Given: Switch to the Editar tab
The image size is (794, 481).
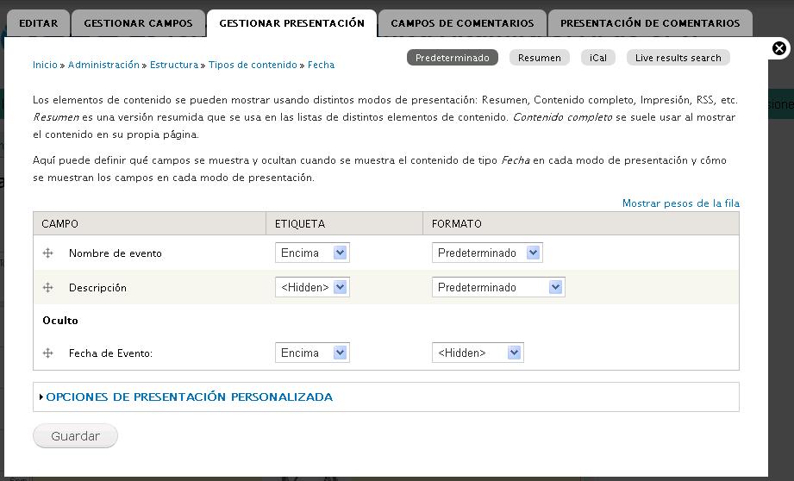Looking at the screenshot, I should (39, 23).
